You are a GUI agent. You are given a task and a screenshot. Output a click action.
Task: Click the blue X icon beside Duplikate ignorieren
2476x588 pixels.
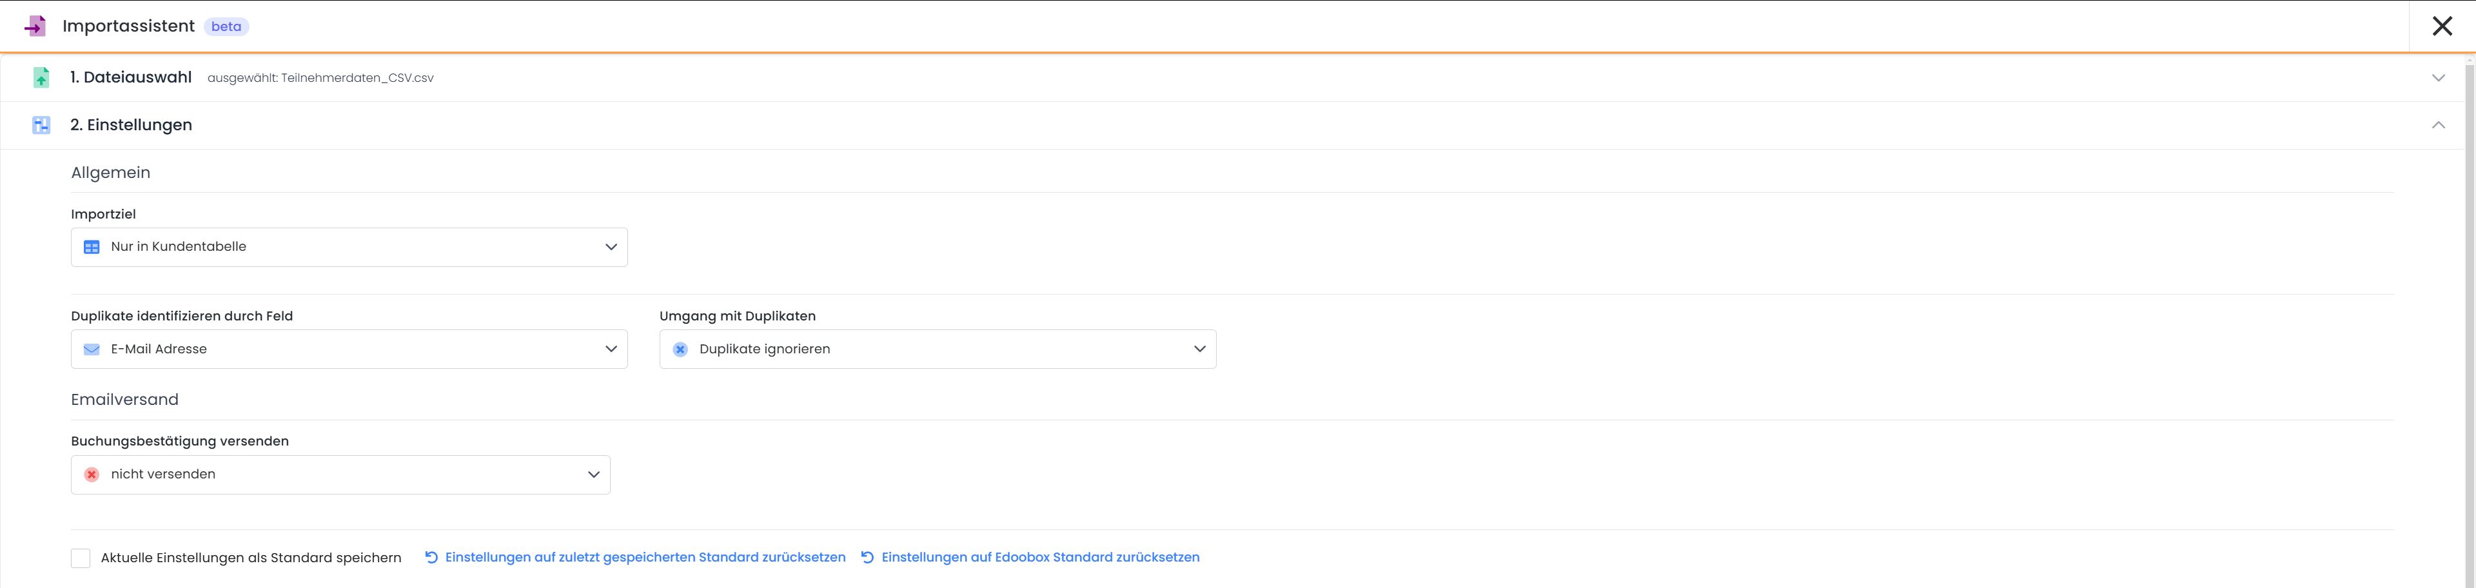point(680,349)
